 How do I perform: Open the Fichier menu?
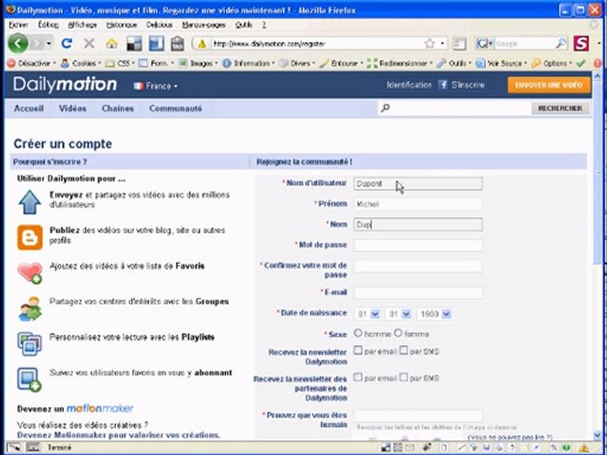coord(18,25)
